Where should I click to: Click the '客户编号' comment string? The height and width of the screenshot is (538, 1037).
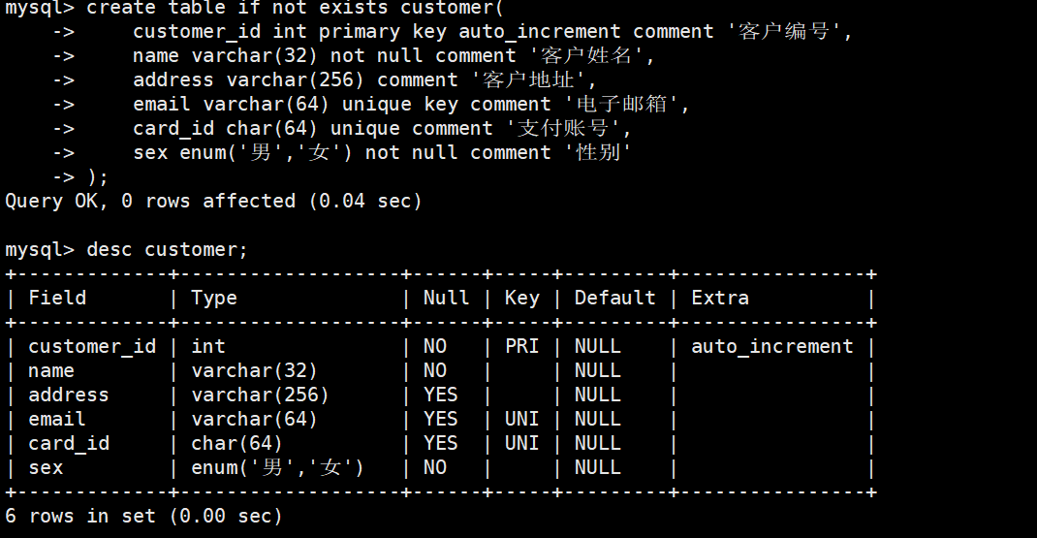point(784,32)
